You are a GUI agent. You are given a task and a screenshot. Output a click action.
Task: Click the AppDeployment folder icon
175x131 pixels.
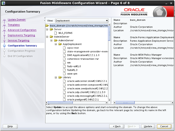click(x=60, y=44)
